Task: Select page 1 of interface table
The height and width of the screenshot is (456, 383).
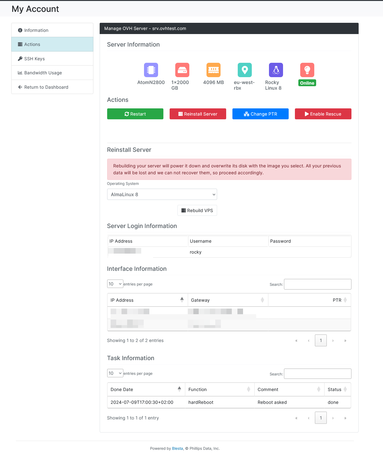Action: point(321,340)
